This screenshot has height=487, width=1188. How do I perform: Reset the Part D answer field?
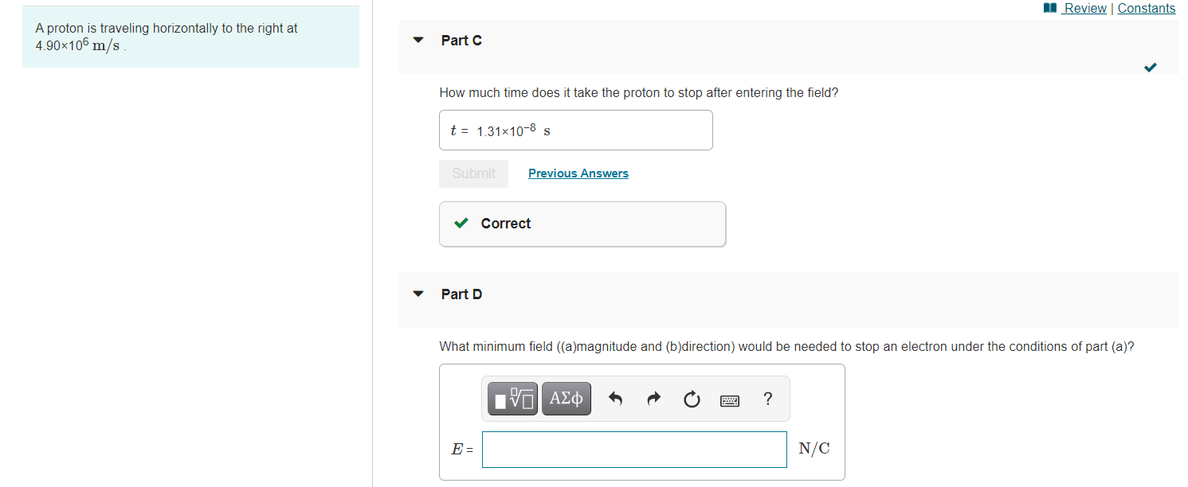tap(692, 399)
